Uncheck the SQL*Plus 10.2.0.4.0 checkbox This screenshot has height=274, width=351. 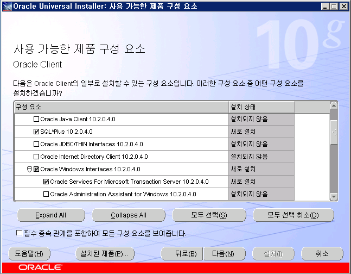[x=36, y=132]
